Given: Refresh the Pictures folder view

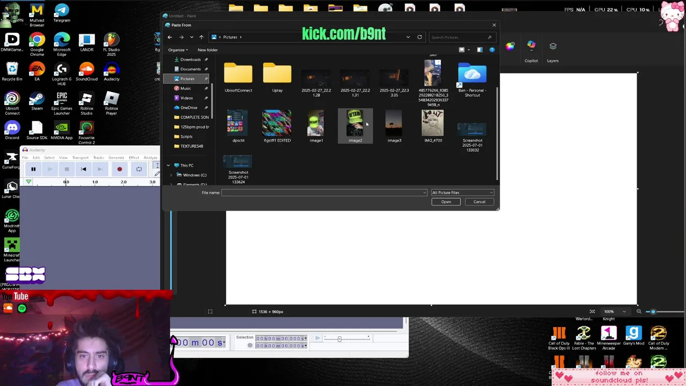Looking at the screenshot, I should [x=420, y=37].
